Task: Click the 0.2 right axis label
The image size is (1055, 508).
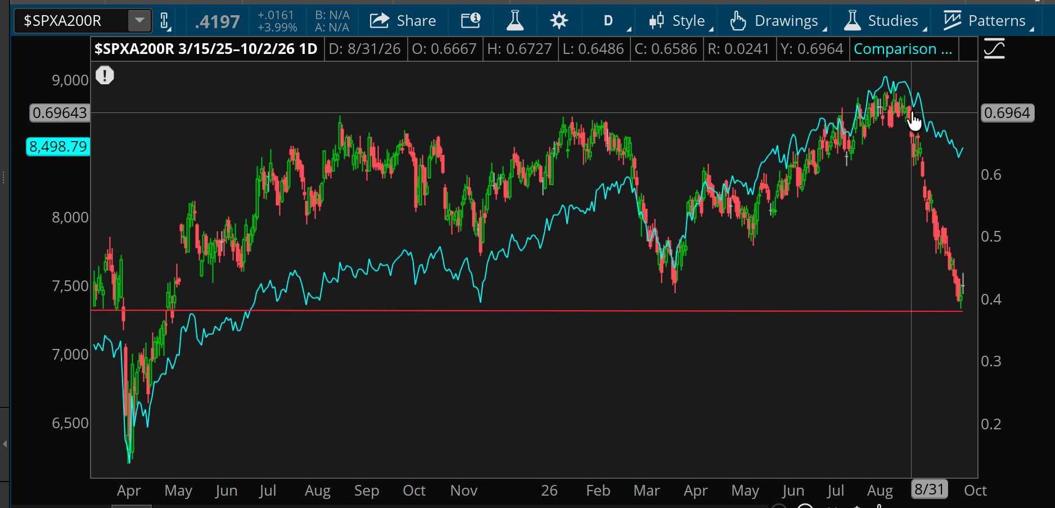Action: (991, 424)
